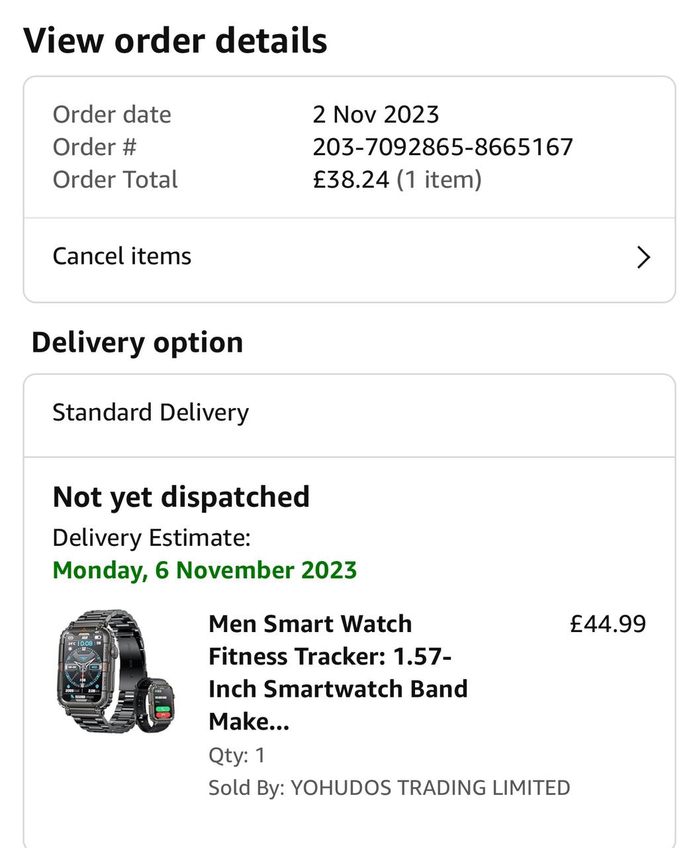Select order number 203-7092865-8665167
This screenshot has width=699, height=848.
443,147
